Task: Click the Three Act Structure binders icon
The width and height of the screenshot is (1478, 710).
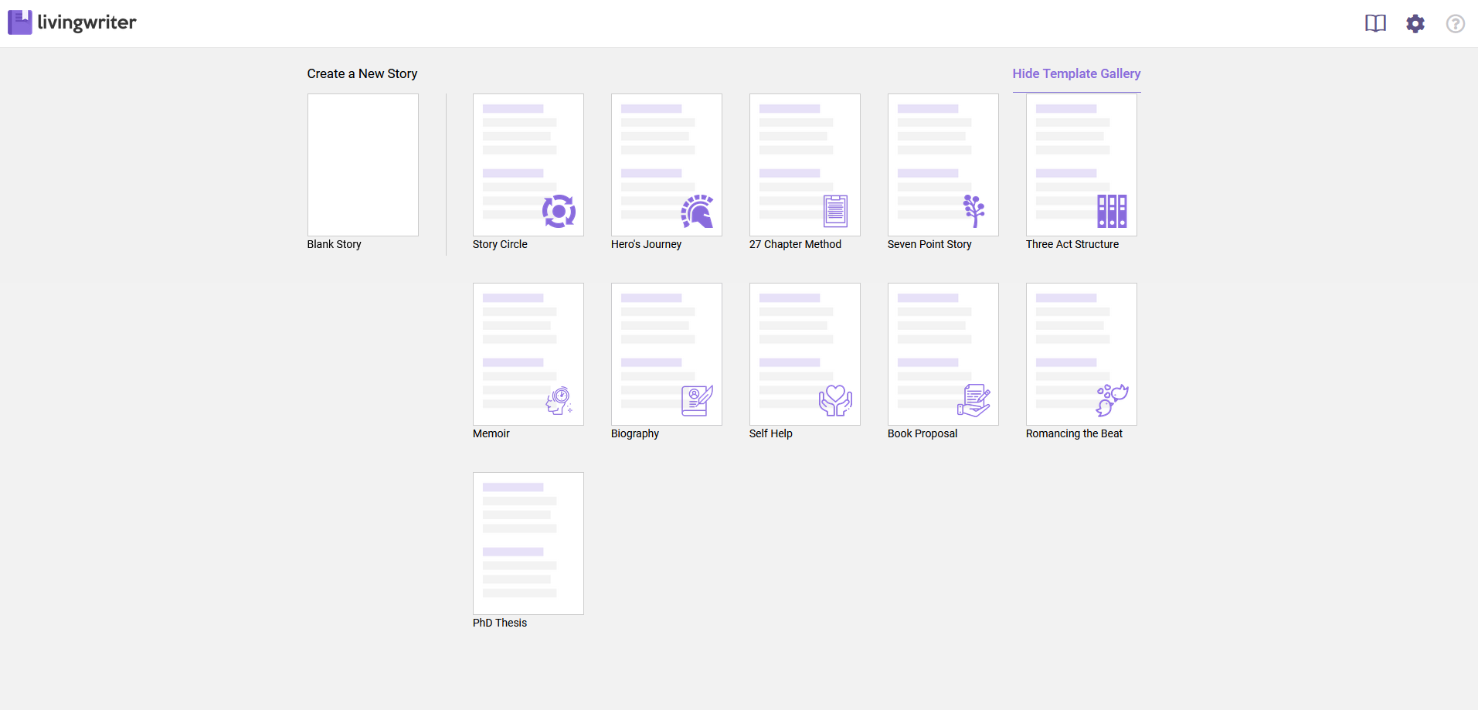Action: tap(1112, 211)
